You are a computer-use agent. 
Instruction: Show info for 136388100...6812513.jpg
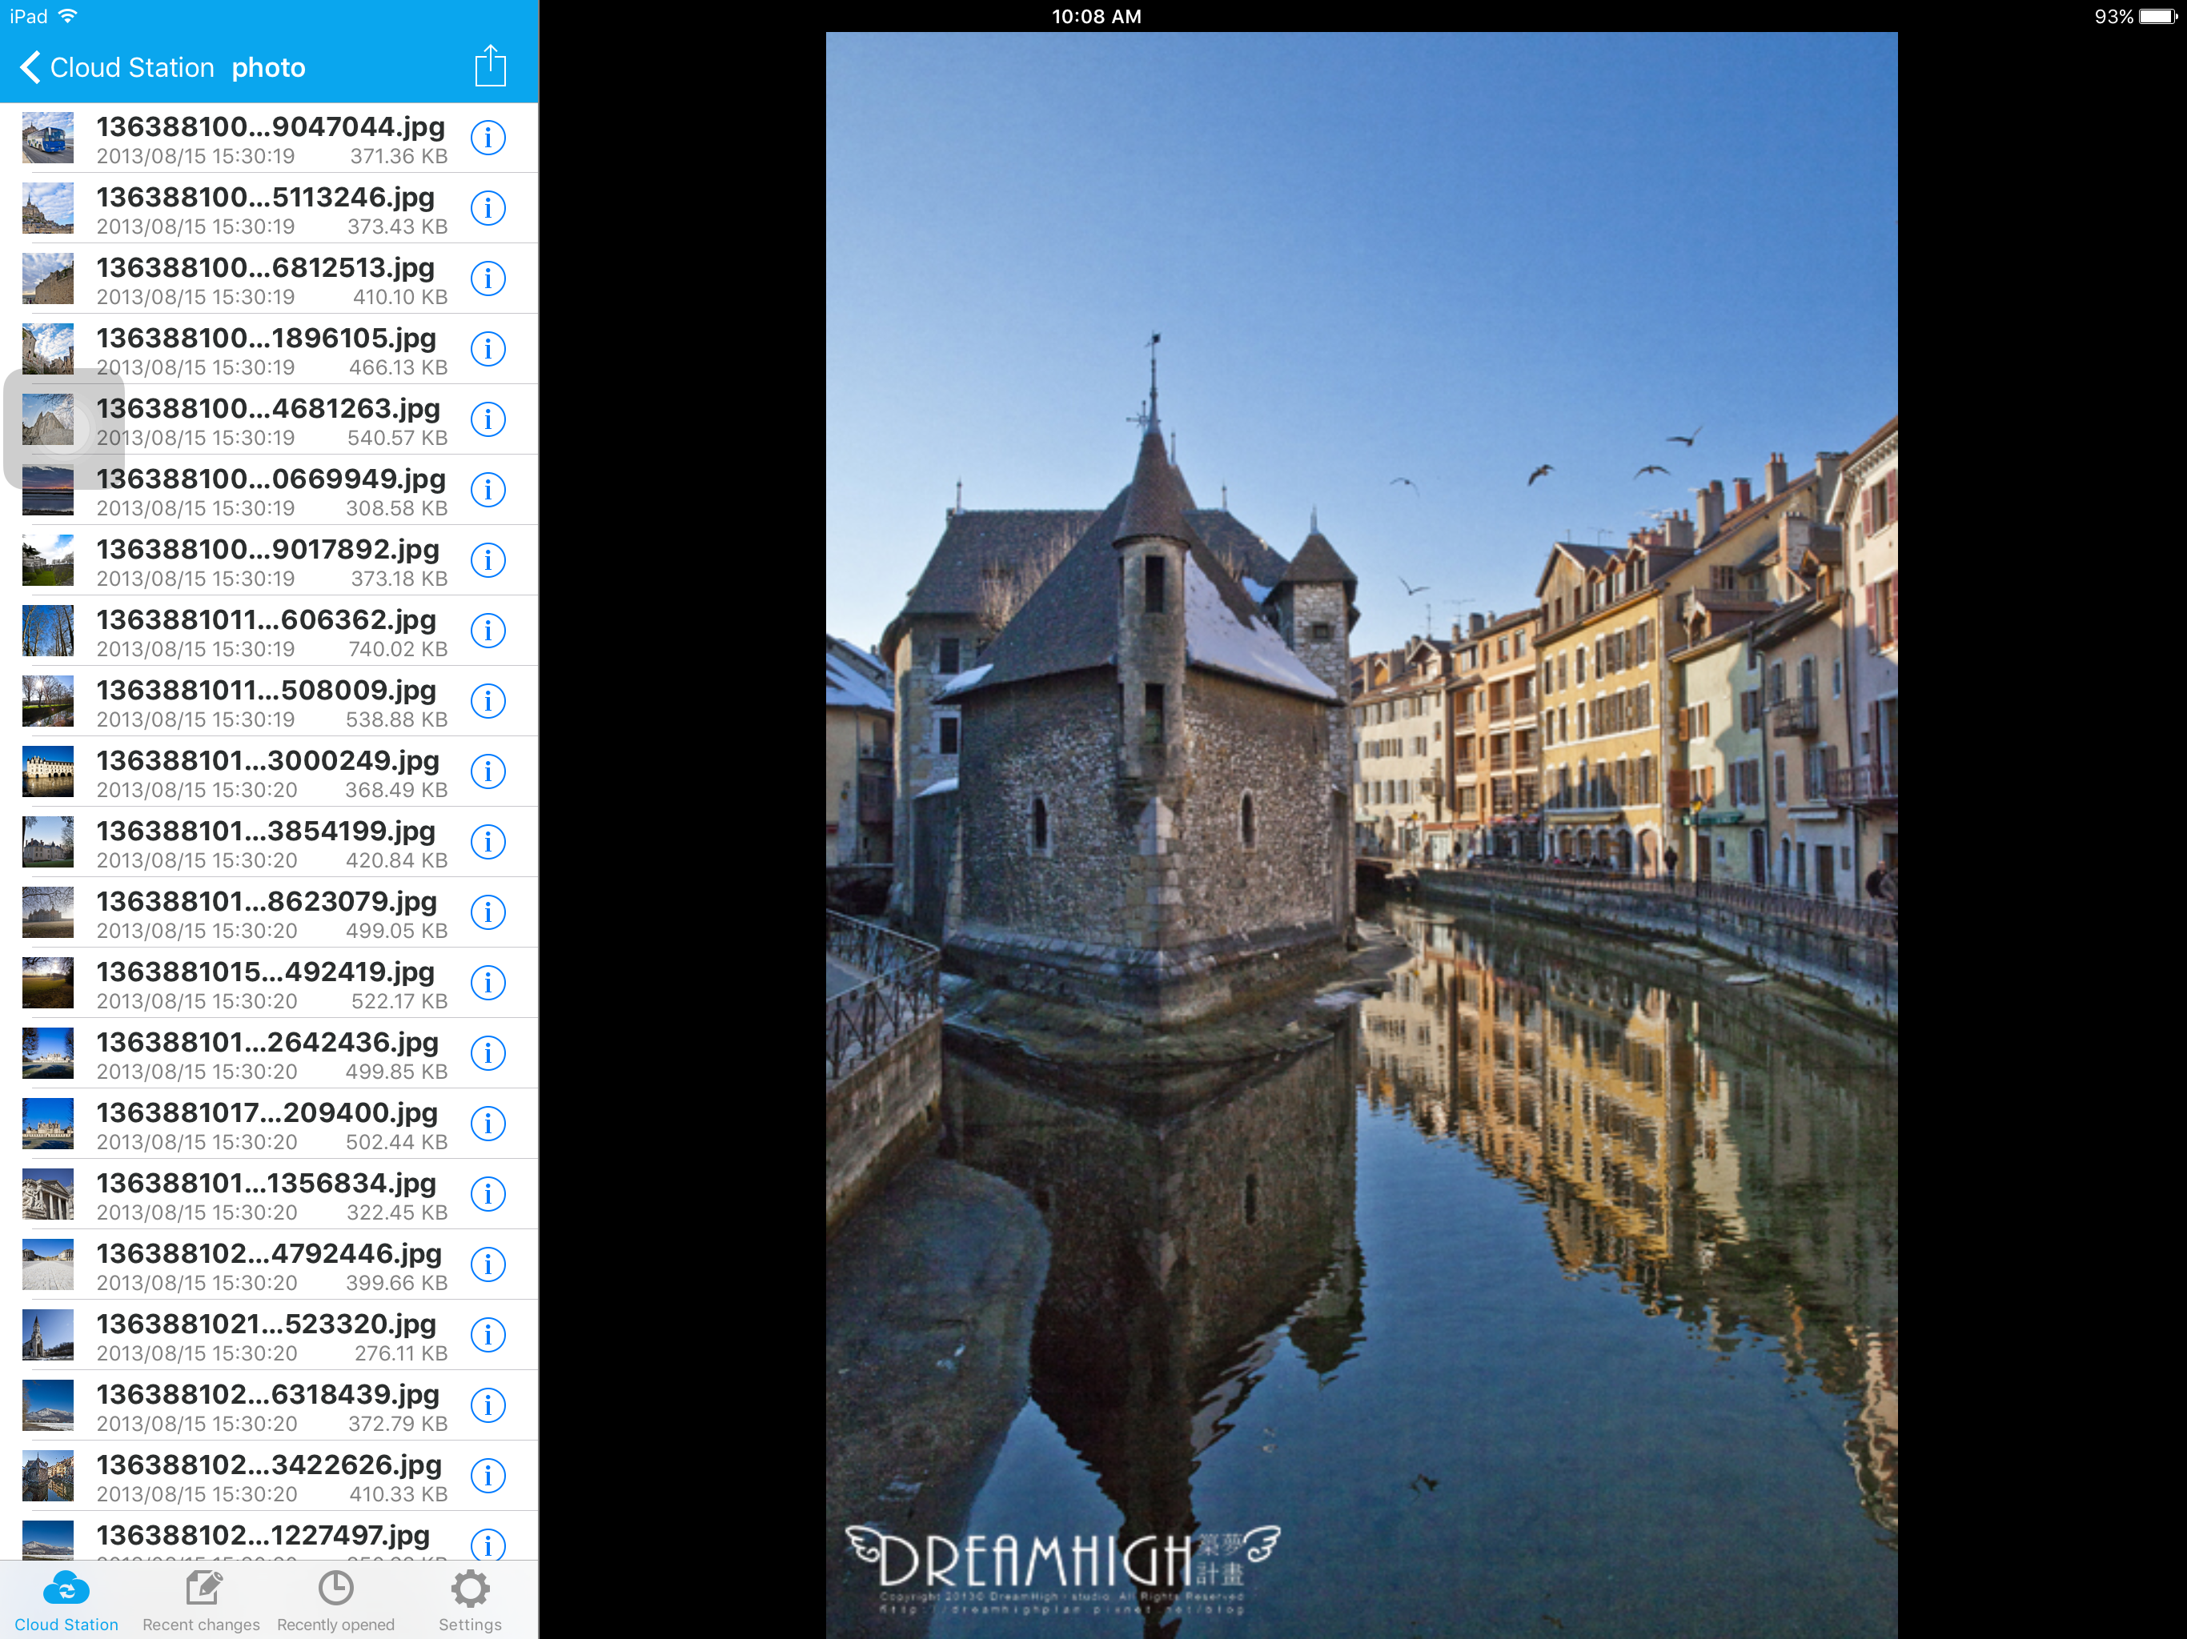coord(488,279)
